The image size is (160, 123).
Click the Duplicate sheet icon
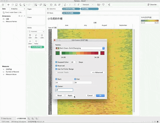tap(41, 5)
